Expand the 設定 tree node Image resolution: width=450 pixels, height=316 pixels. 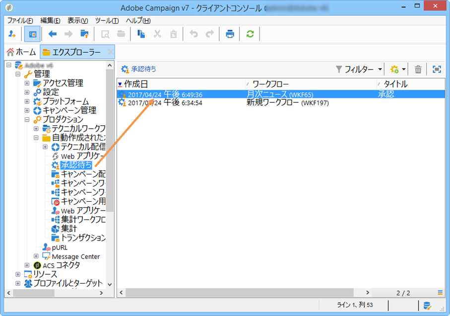click(27, 92)
